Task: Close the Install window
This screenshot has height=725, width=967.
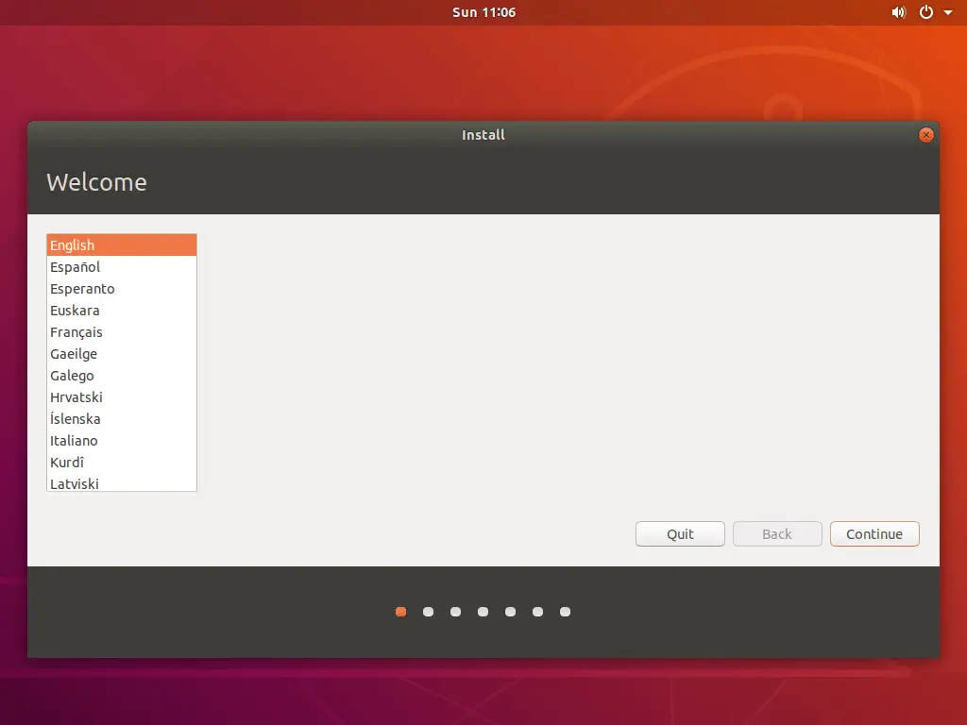Action: pos(925,135)
